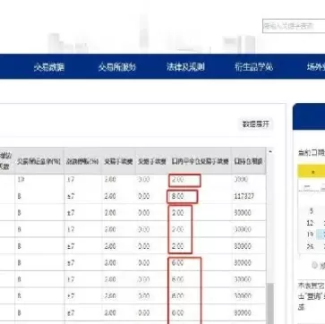Click the table vertical scrollbar thumb
The image size is (325, 324).
[270, 303]
